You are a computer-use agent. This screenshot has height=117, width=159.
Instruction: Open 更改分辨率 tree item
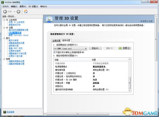coord(13,40)
